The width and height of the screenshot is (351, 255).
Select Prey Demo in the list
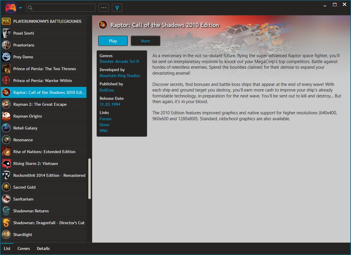(x=44, y=57)
